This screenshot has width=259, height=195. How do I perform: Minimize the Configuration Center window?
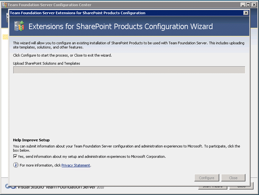[242, 5]
